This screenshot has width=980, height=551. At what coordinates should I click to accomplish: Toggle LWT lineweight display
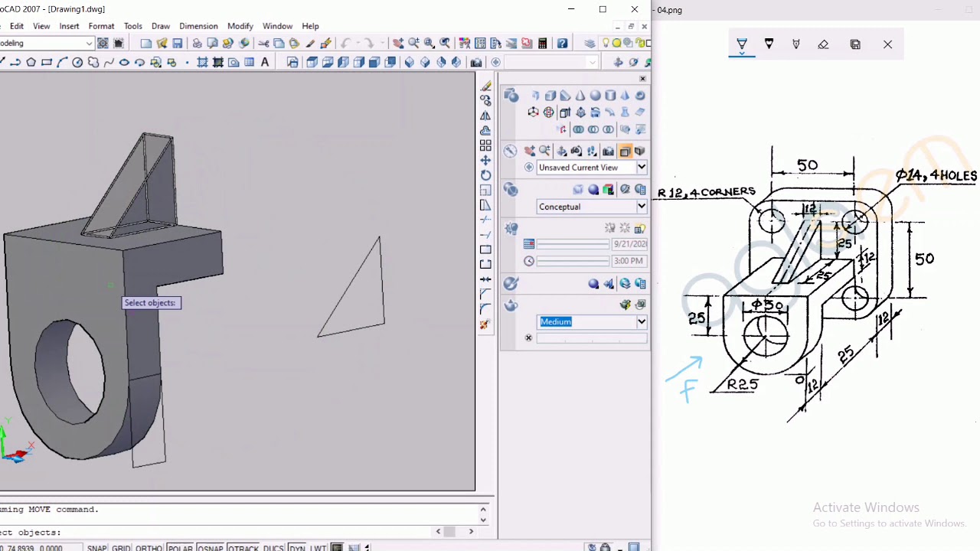(x=318, y=548)
